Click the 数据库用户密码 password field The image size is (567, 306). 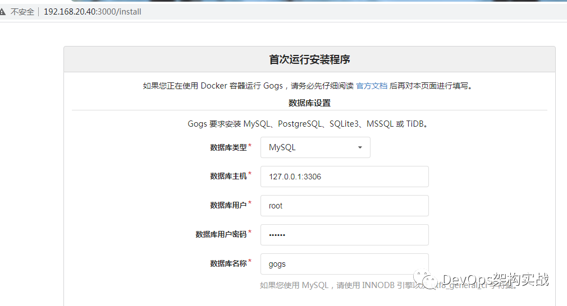pyautogui.click(x=345, y=235)
